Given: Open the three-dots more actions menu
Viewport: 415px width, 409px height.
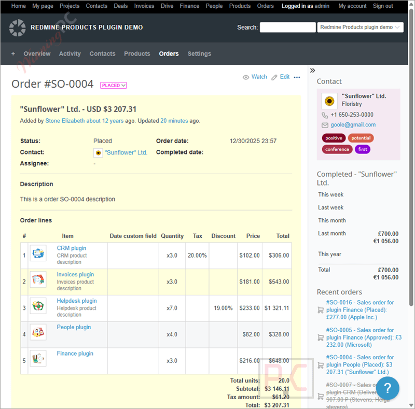Looking at the screenshot, I should point(297,77).
